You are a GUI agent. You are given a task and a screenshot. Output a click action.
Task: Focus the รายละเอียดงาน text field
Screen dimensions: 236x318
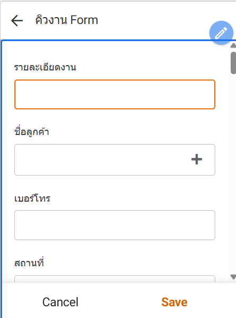(115, 94)
